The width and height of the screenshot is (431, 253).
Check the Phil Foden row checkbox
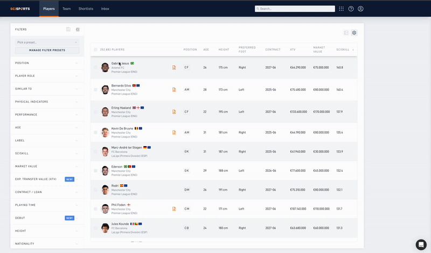[x=95, y=209]
